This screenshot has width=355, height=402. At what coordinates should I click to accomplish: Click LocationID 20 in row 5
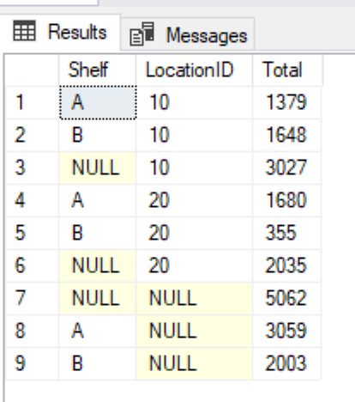[x=195, y=233]
